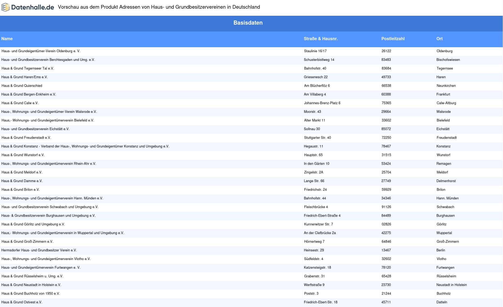Select Haus & Grund Ostvest e.V.

pyautogui.click(x=22, y=302)
